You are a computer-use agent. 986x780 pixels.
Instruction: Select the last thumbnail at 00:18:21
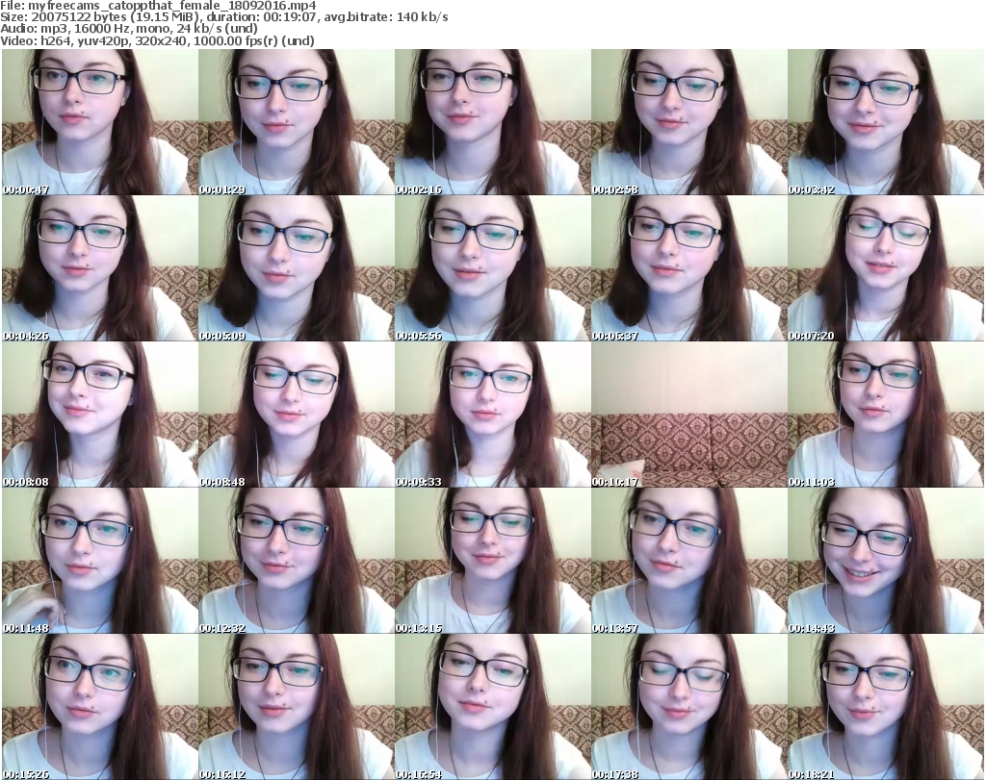tap(885, 707)
